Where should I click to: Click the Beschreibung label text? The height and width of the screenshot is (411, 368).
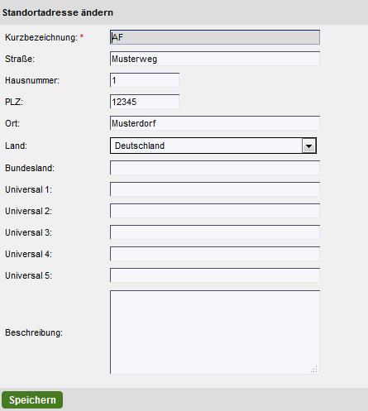coord(34,332)
